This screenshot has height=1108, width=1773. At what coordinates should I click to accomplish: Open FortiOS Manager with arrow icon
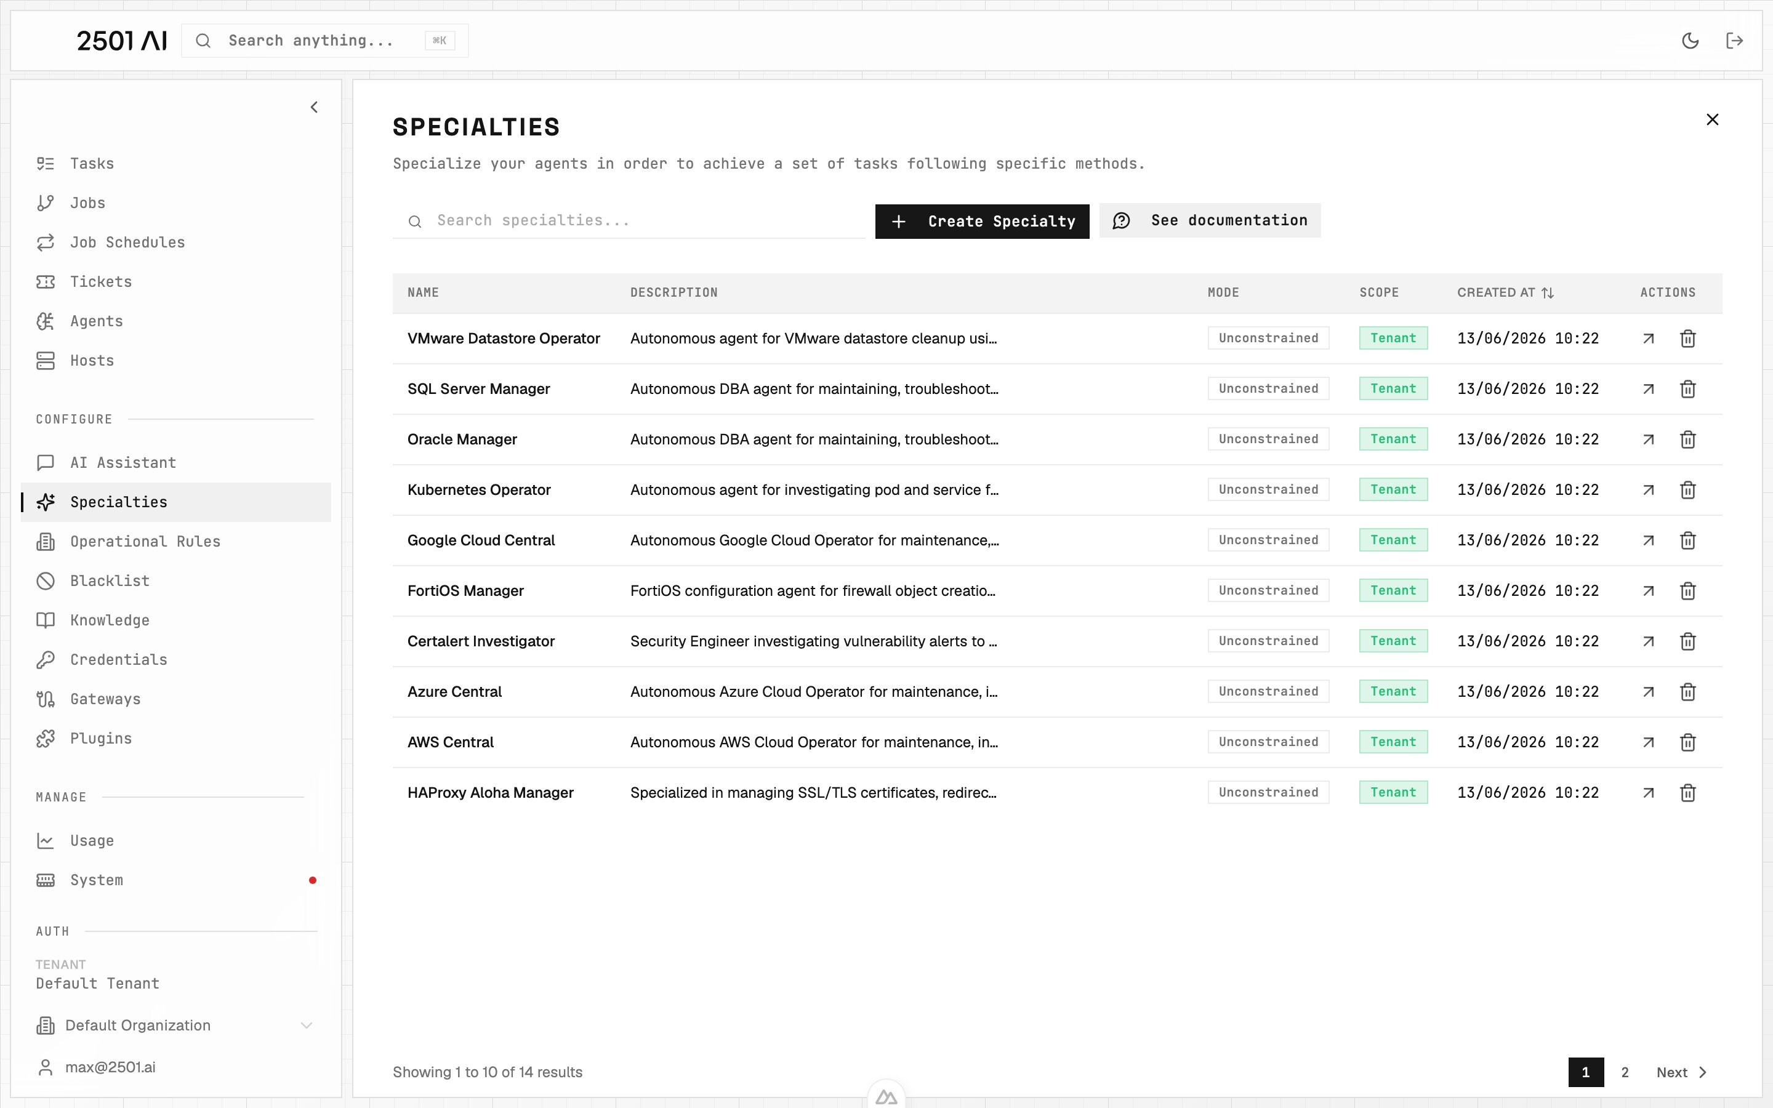click(x=1649, y=592)
